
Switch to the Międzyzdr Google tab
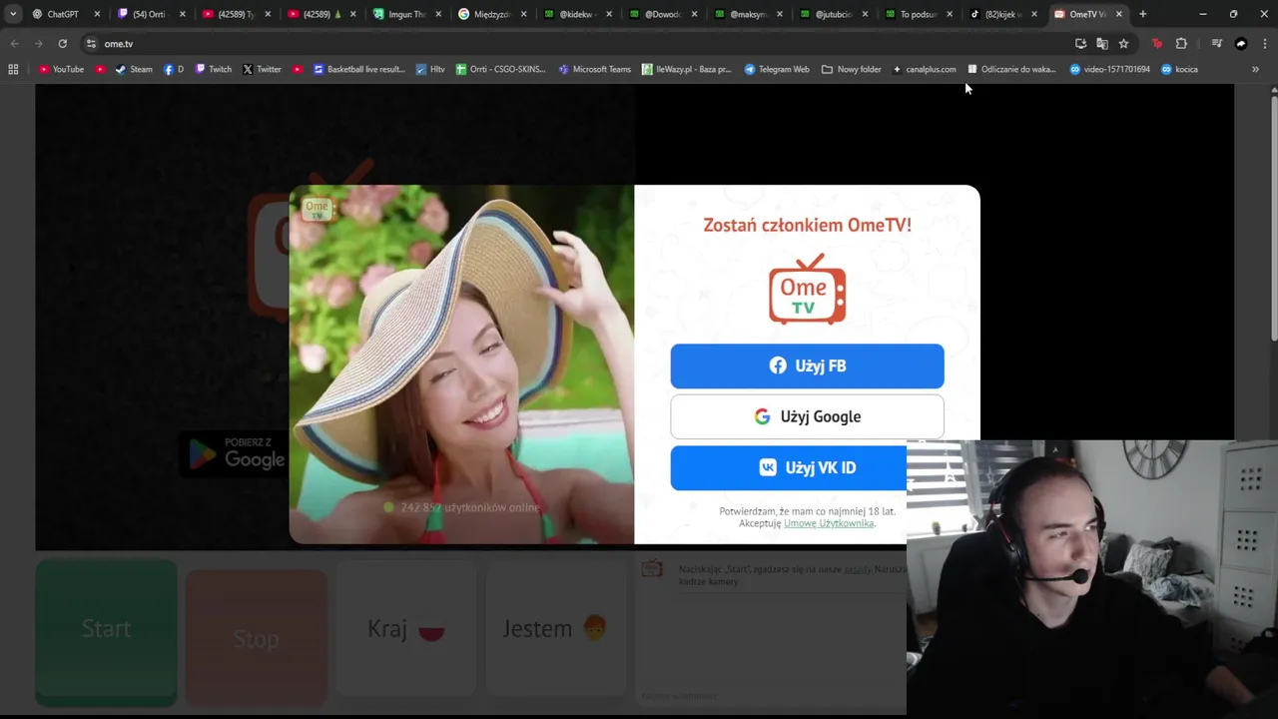492,14
